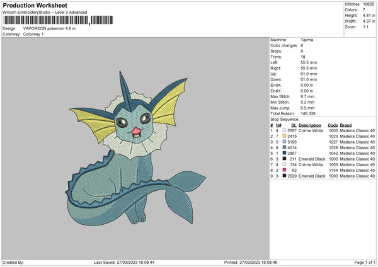The image size is (378, 267).
Task: Click the 'Printed: 27/03/2023 16:08:46' footer
Action: tap(251, 262)
